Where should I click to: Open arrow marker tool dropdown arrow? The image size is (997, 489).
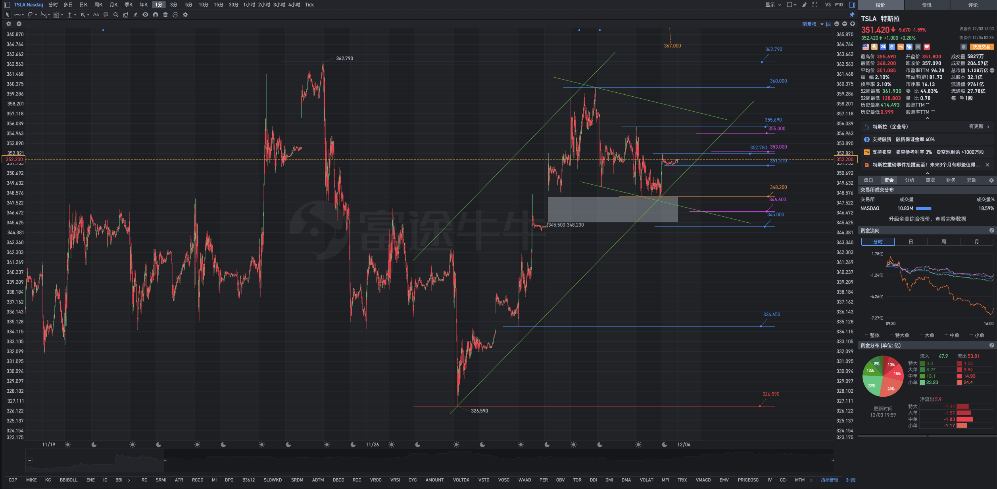(x=88, y=15)
